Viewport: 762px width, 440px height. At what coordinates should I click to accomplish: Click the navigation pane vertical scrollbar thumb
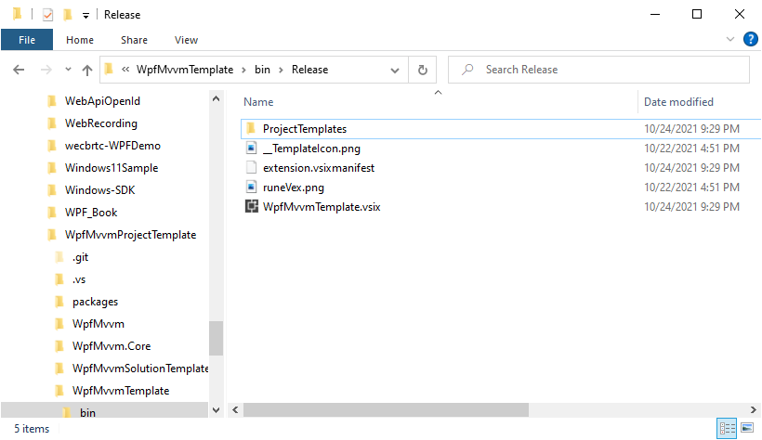[217, 338]
